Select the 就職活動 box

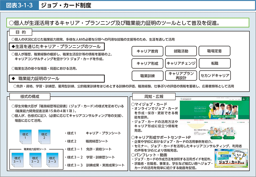click(181, 51)
